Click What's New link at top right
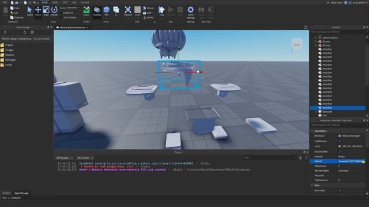 click(x=336, y=2)
